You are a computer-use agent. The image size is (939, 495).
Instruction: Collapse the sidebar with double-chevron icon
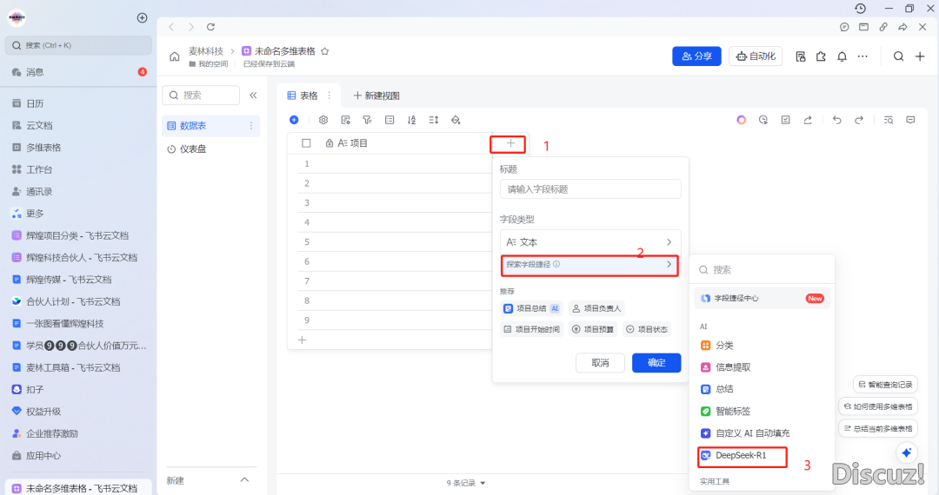click(253, 96)
